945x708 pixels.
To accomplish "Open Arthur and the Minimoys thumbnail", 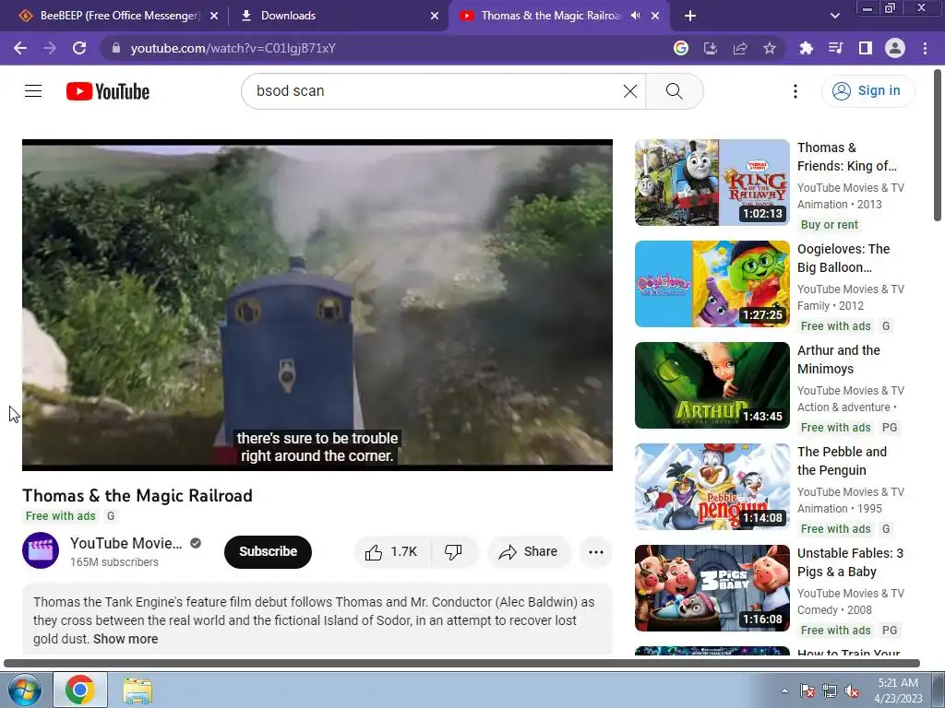I will click(x=712, y=384).
